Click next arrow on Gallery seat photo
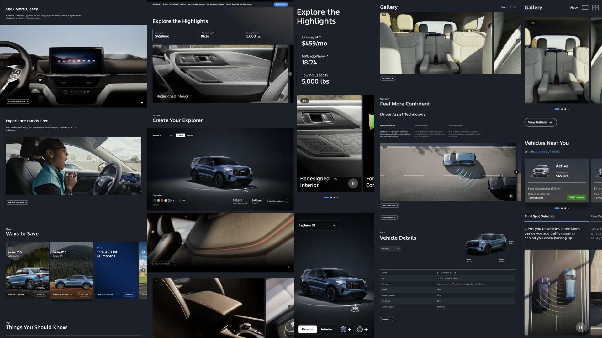Viewport: 602px width, 338px height. 517,41
